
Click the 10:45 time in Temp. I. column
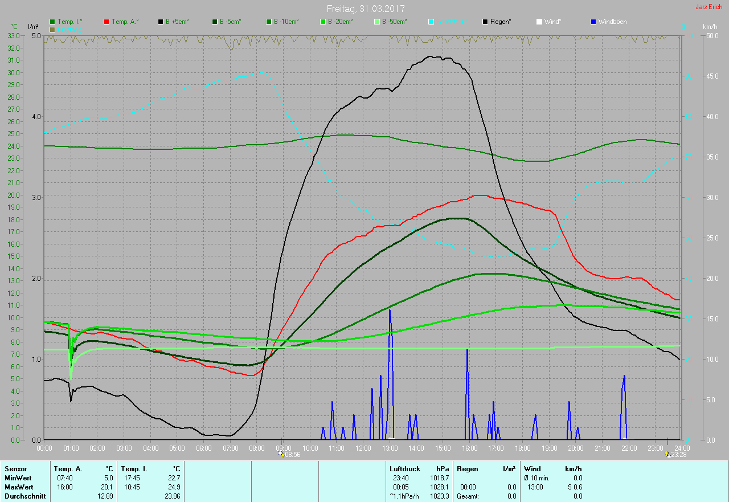(132, 487)
